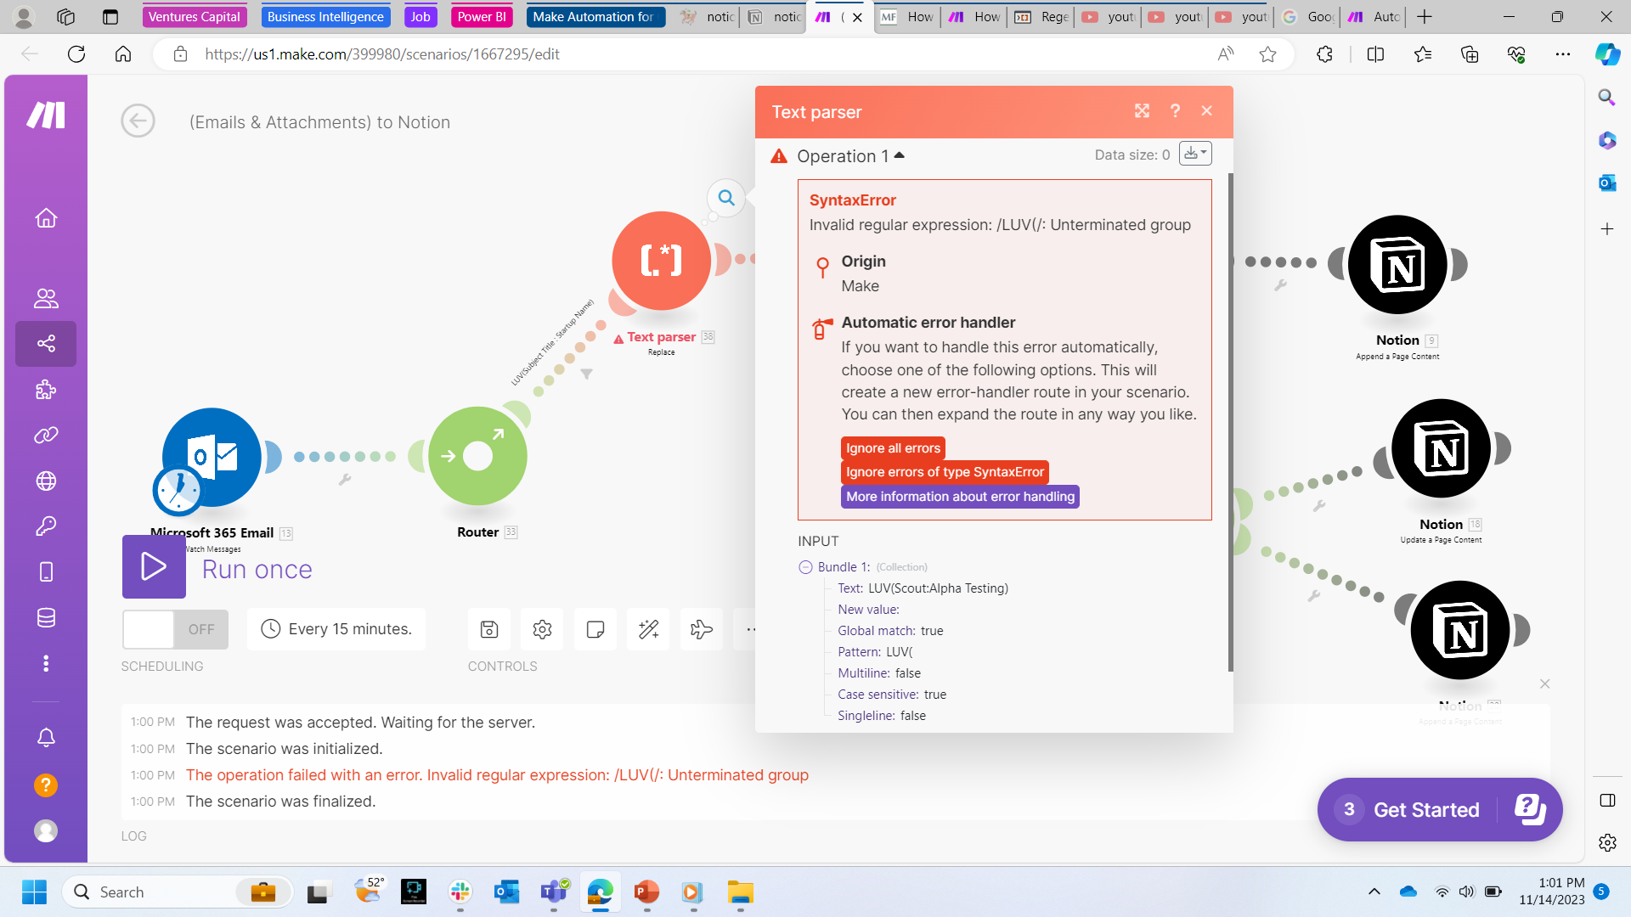
Task: Collapse Bundle 1 collection tree
Action: tap(805, 567)
